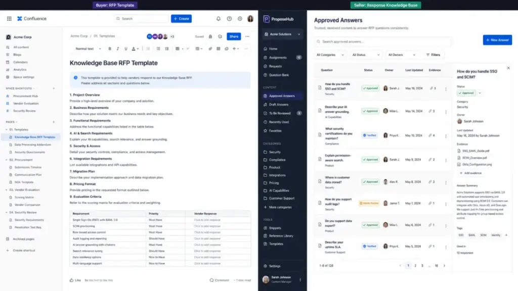Go to page 2 of answers
This screenshot has width=518, height=291.
(415, 266)
